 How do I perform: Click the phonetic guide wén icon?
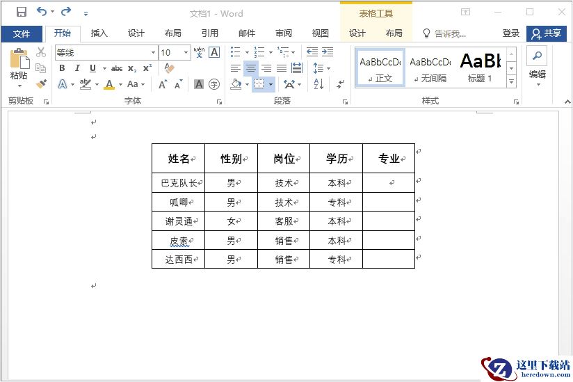click(199, 52)
